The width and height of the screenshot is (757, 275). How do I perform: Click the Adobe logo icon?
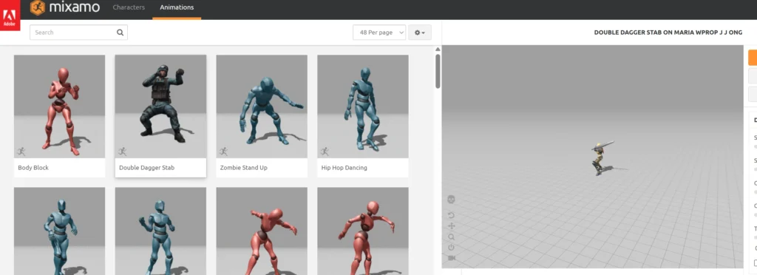[10, 15]
